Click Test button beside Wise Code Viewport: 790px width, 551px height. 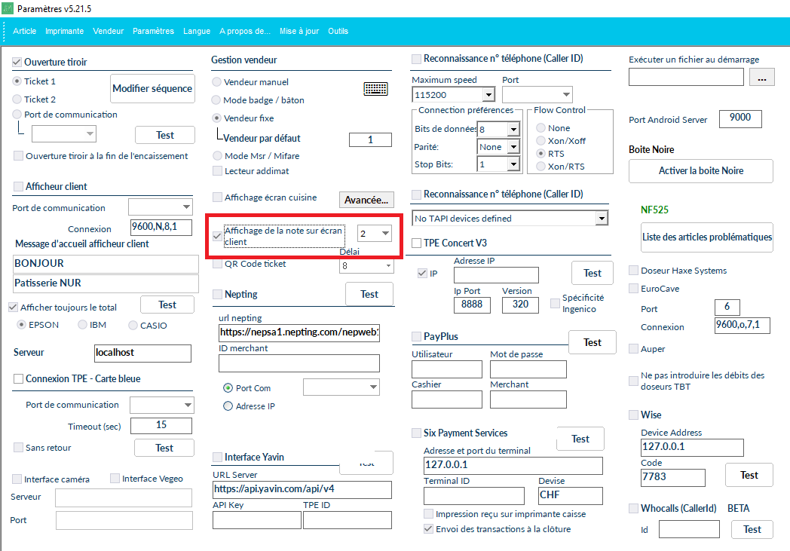(749, 475)
